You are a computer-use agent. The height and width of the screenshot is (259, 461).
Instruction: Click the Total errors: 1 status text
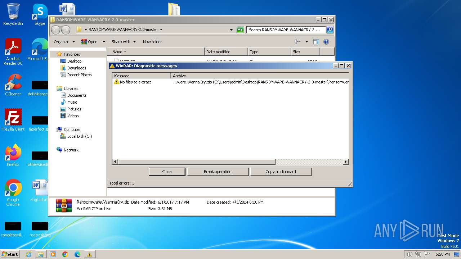(x=122, y=183)
